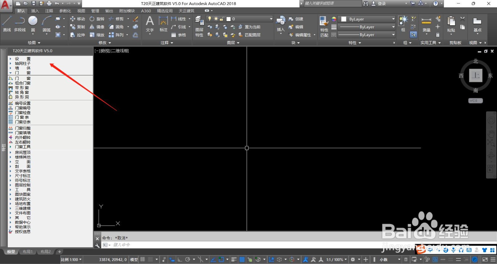Viewport: 497px width, 264px height.
Task: Activate the 阵列 array tool
Action: pyautogui.click(x=116, y=35)
